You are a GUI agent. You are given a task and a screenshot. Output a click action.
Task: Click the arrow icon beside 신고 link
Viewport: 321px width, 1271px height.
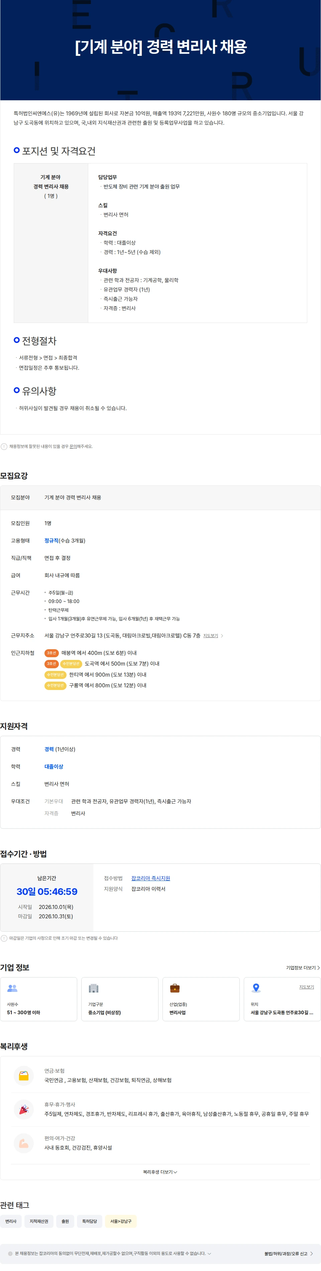[311, 1254]
